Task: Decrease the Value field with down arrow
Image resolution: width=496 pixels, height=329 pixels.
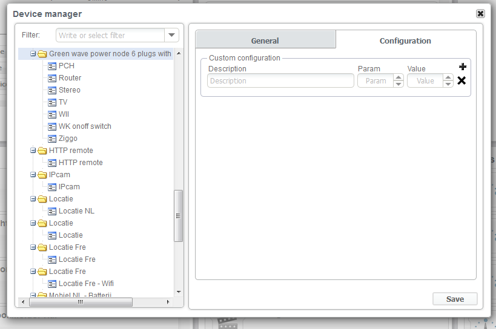Action: click(448, 84)
